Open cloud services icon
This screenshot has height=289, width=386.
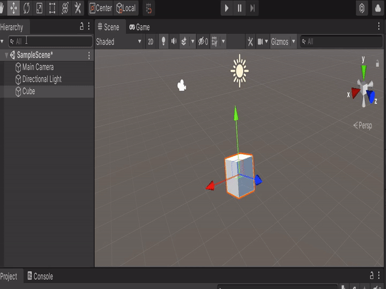click(x=378, y=8)
